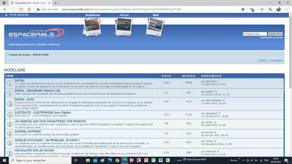The width and height of the screenshot is (292, 164).
Task: Show hidden system tray icons chevron
Action: pyautogui.click(x=243, y=160)
